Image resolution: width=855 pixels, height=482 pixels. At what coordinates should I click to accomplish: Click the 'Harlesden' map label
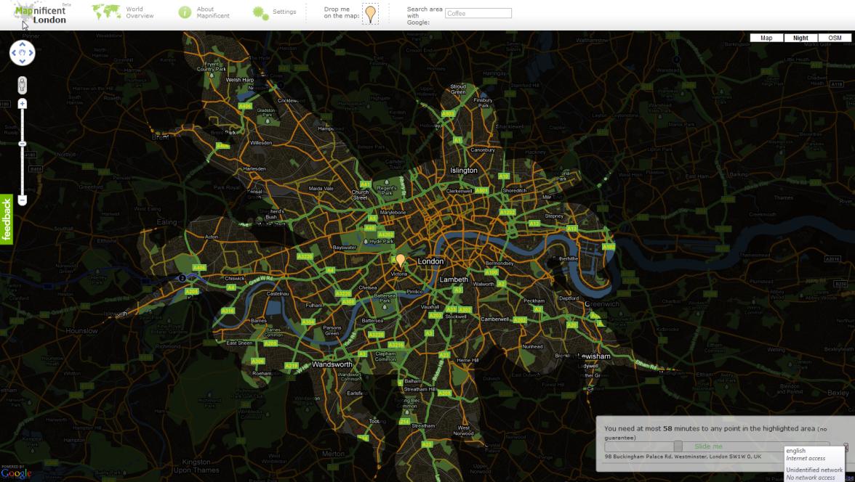[x=254, y=169]
